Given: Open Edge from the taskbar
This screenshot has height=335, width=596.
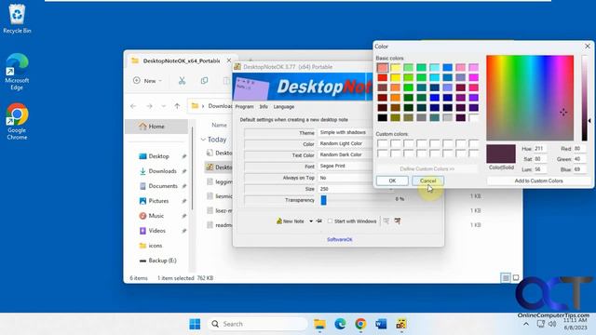Looking at the screenshot, I should [340, 324].
